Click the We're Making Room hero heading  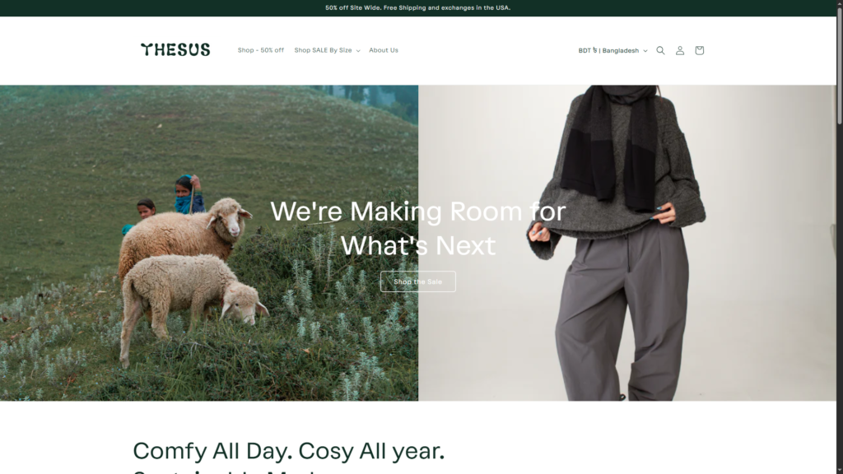click(x=417, y=229)
